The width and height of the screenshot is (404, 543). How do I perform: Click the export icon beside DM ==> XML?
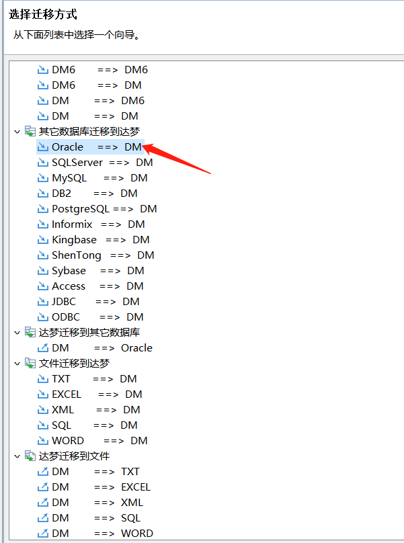42,503
